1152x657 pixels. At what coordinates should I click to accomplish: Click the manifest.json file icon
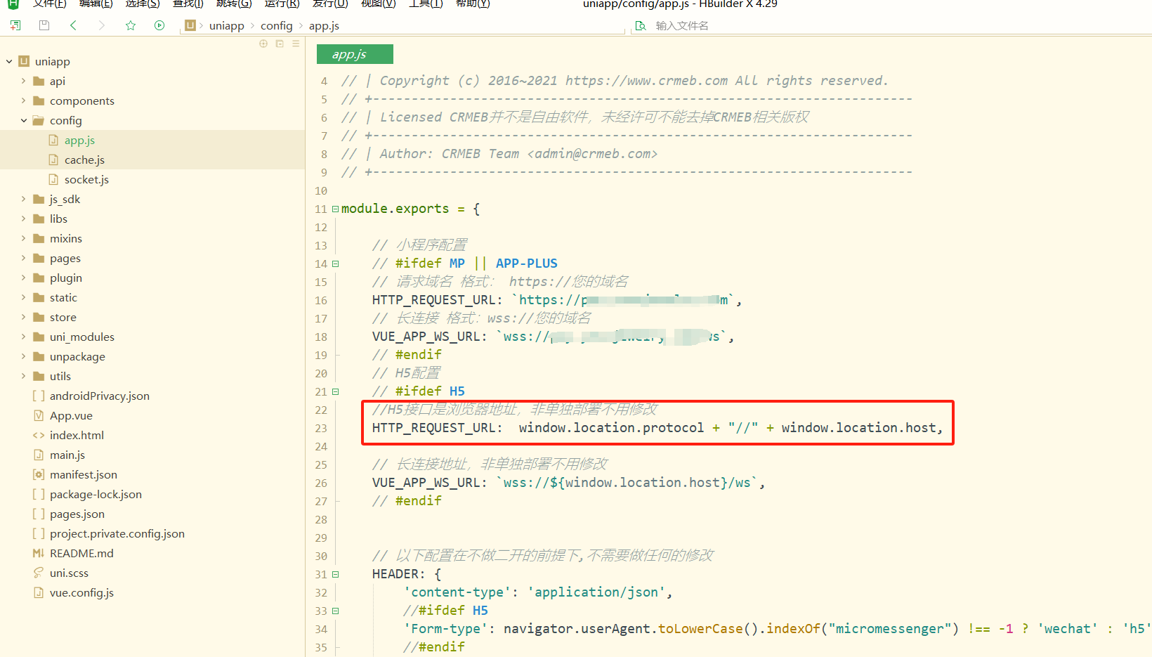pyautogui.click(x=39, y=474)
